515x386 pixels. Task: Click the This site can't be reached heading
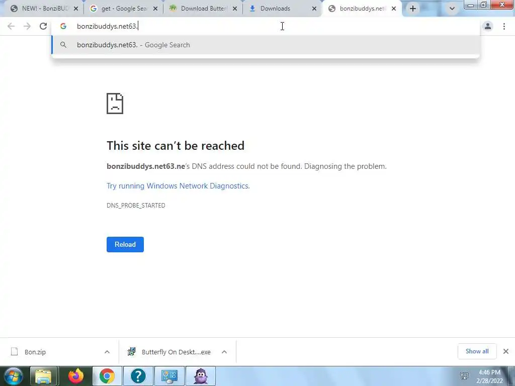[x=176, y=146]
